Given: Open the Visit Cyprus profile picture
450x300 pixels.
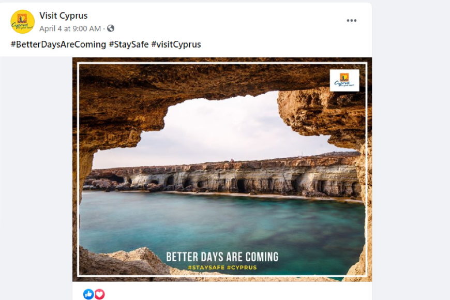Looking at the screenshot, I should [x=22, y=22].
